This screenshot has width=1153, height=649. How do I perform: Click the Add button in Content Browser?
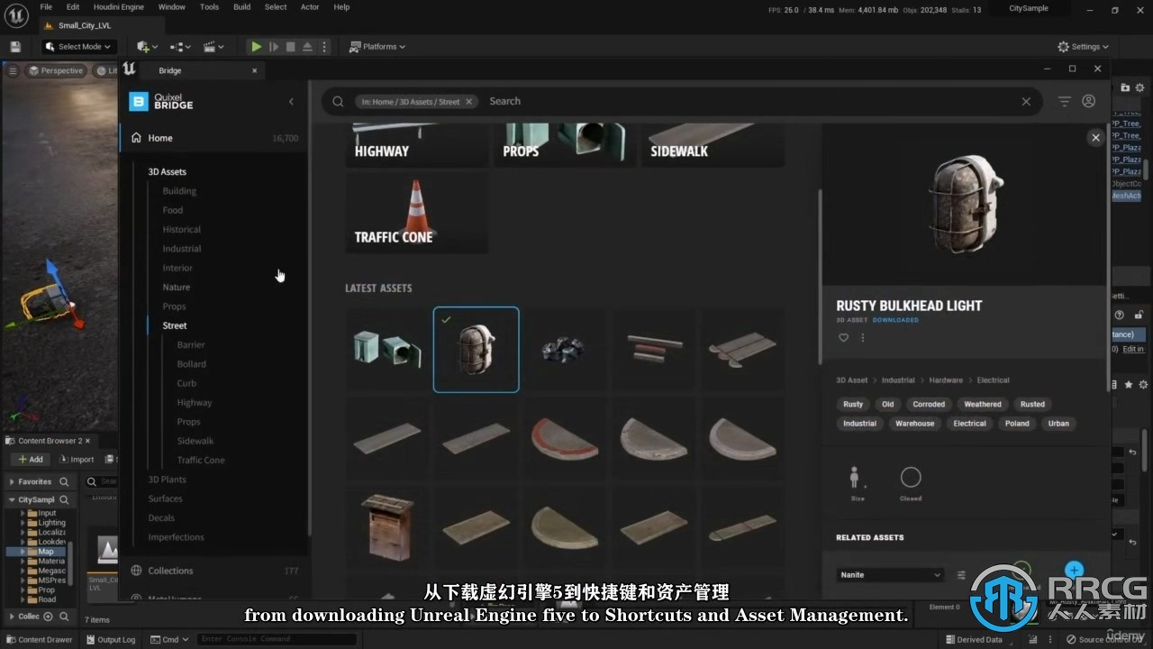(30, 459)
